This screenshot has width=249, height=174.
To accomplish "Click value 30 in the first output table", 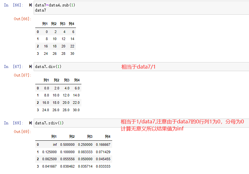I will (x=72, y=54).
